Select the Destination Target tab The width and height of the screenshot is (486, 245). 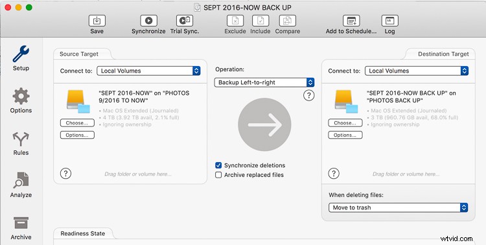point(443,54)
